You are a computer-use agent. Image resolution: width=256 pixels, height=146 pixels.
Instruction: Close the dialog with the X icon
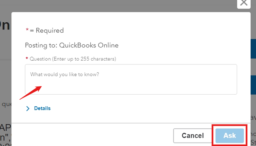click(x=244, y=3)
